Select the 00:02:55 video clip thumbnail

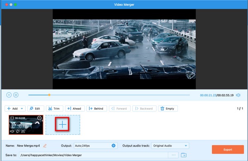coord(26,125)
